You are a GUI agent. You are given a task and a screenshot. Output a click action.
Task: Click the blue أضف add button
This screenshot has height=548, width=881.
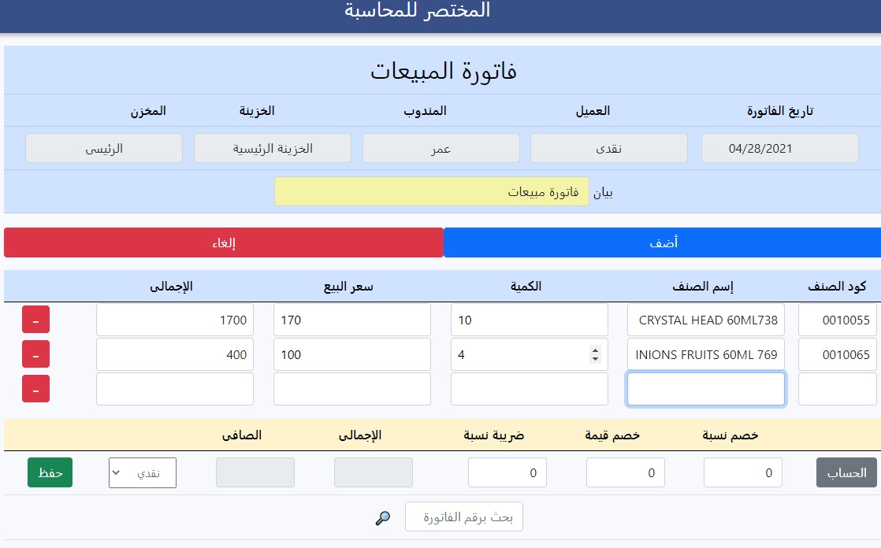point(662,243)
